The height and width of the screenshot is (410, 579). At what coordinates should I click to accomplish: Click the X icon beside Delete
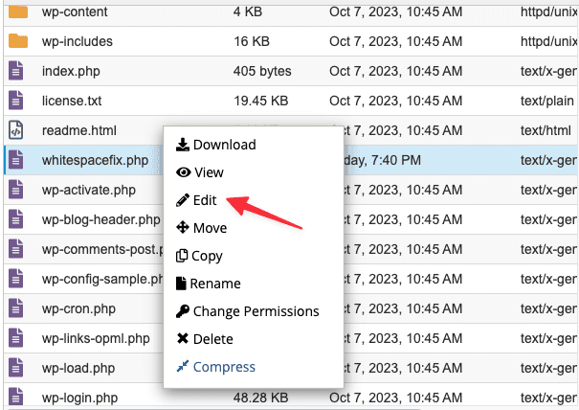[183, 339]
